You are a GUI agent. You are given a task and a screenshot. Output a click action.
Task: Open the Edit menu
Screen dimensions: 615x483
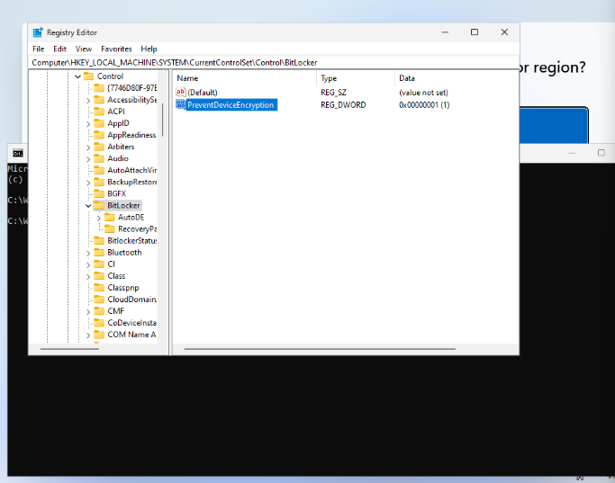point(59,49)
